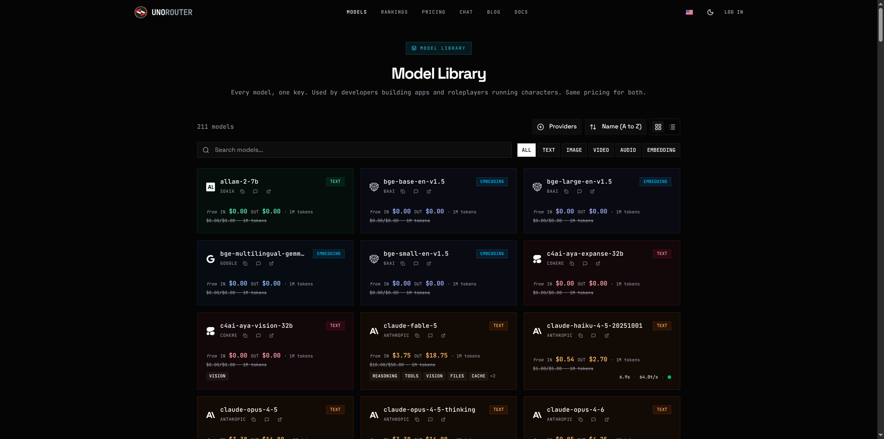884x439 pixels.
Task: Select the ALL filter tab
Action: (x=527, y=150)
